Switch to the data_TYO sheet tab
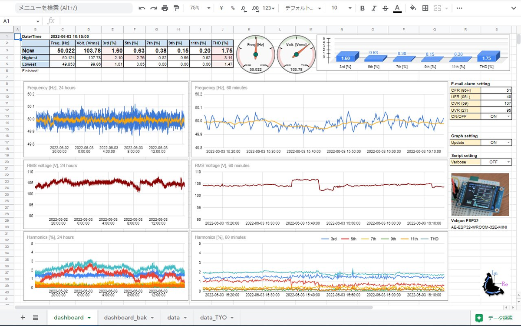 (x=216, y=318)
